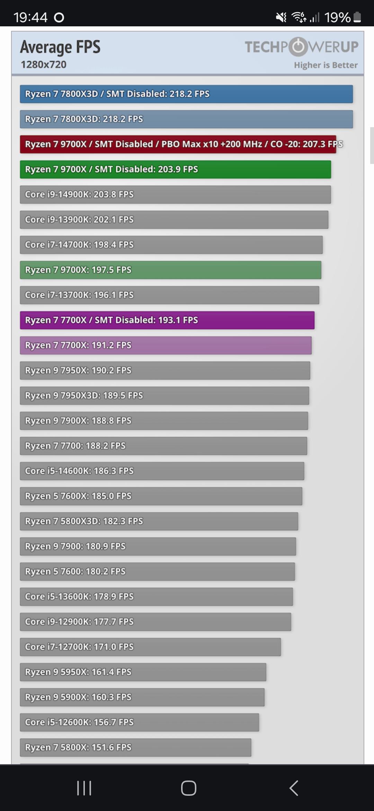This screenshot has width=374, height=811.
Task: Tap the Core i5-13600K 178.9 FPS bar
Action: point(156,596)
